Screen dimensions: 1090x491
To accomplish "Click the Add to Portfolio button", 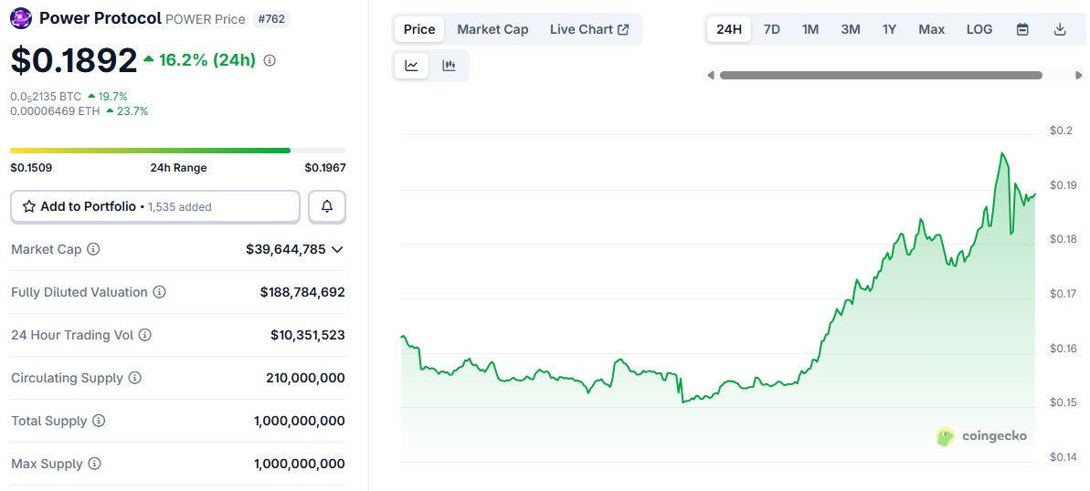I will 155,206.
